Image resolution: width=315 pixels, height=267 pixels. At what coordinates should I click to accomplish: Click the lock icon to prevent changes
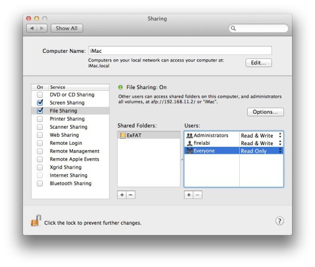click(36, 221)
